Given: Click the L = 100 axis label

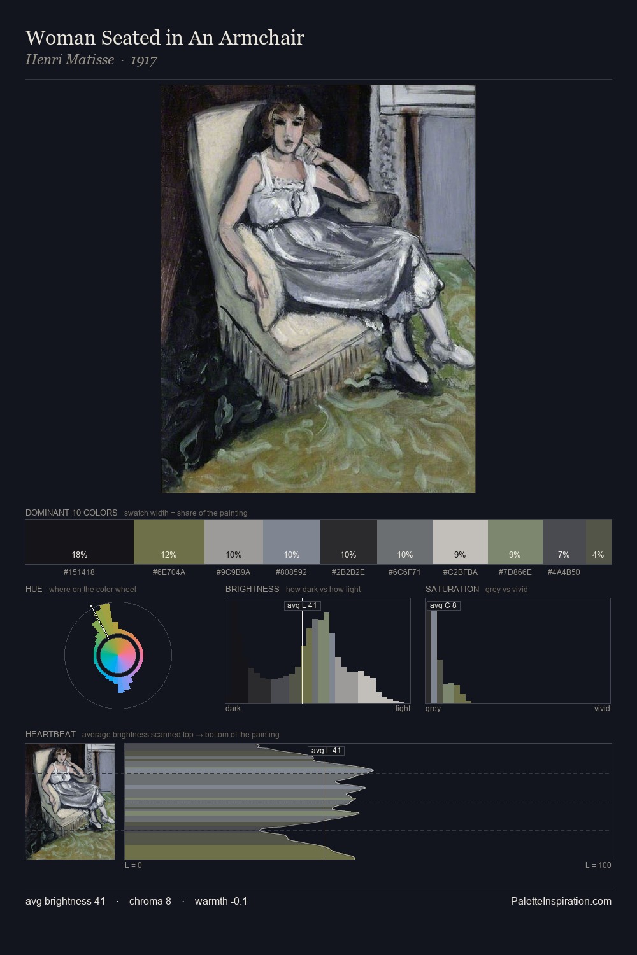Looking at the screenshot, I should (x=598, y=865).
